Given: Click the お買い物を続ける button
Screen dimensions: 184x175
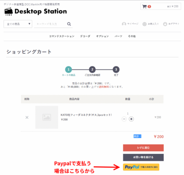Looking at the screenshot, I should pos(144,157).
